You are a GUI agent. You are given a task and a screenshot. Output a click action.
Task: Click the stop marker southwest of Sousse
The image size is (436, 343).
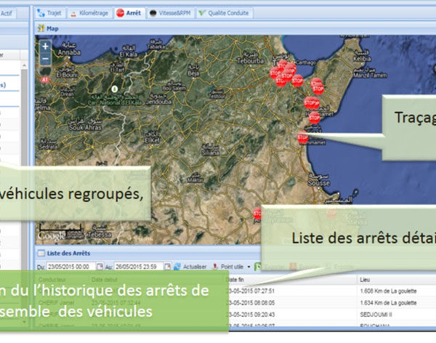coord(258,214)
